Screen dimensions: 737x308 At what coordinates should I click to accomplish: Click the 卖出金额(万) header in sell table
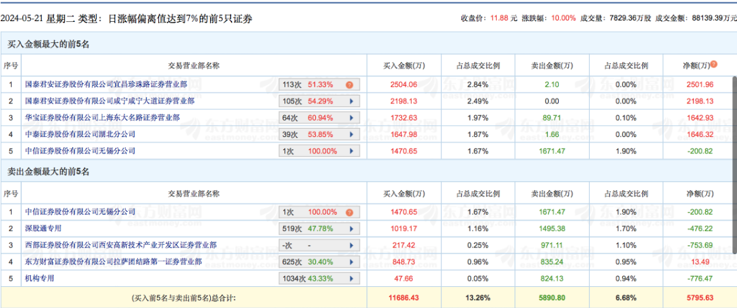(552, 194)
